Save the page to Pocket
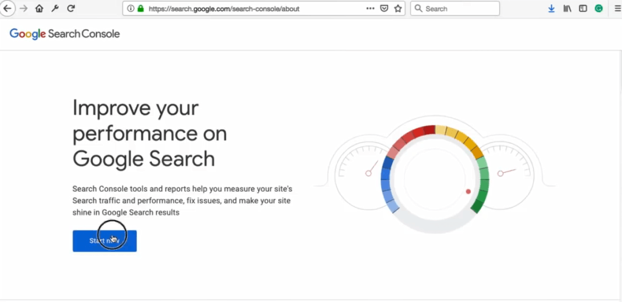The height and width of the screenshot is (302, 622). [384, 8]
